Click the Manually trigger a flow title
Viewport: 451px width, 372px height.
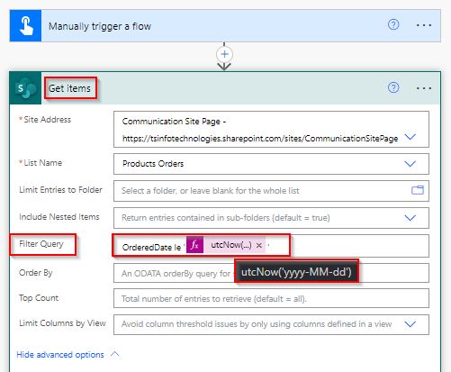[100, 26]
